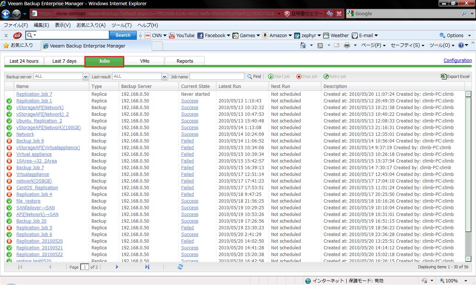
Task: Open the ページ(P) command bar menu
Action: pos(373,45)
